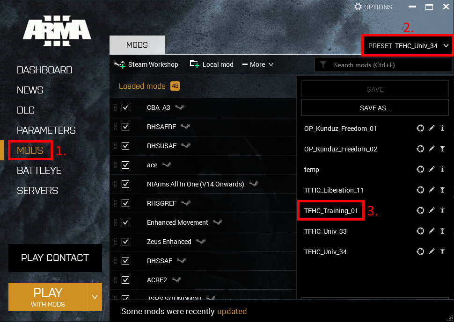Uncheck the RHSAFRF mod checkbox
Screen dimensions: 454x322
(125, 127)
